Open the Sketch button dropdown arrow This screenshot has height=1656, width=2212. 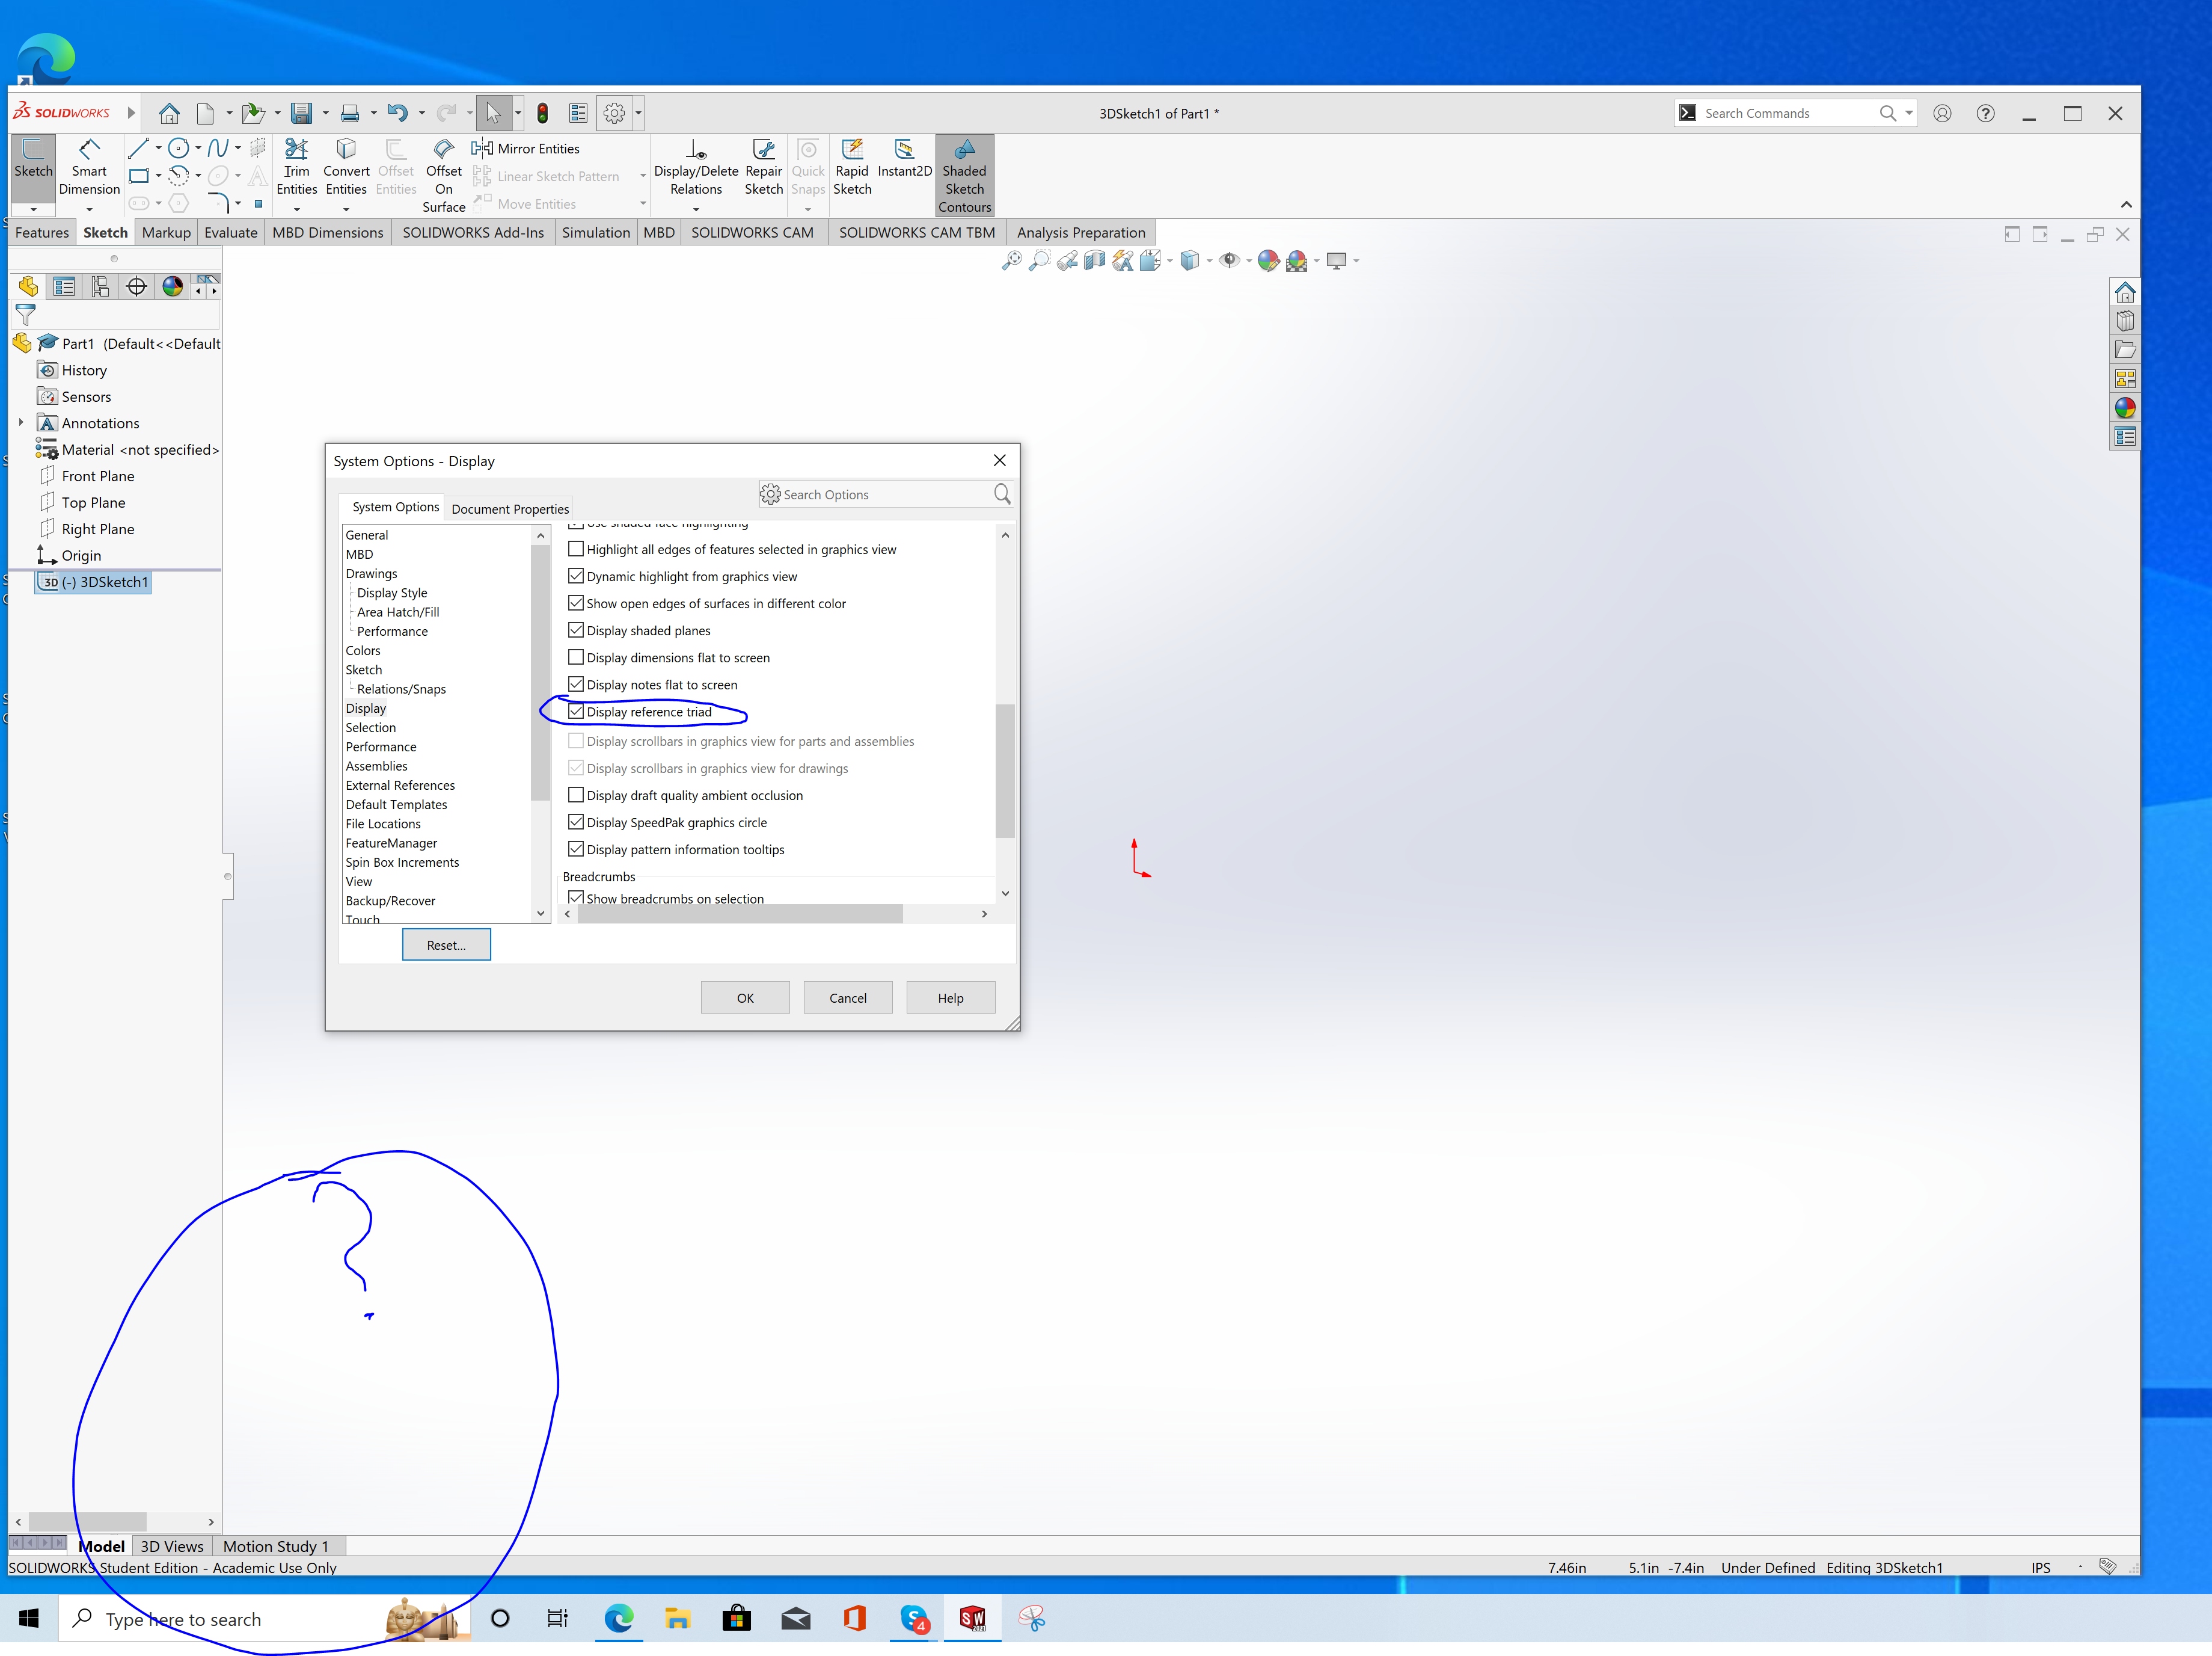click(x=33, y=209)
